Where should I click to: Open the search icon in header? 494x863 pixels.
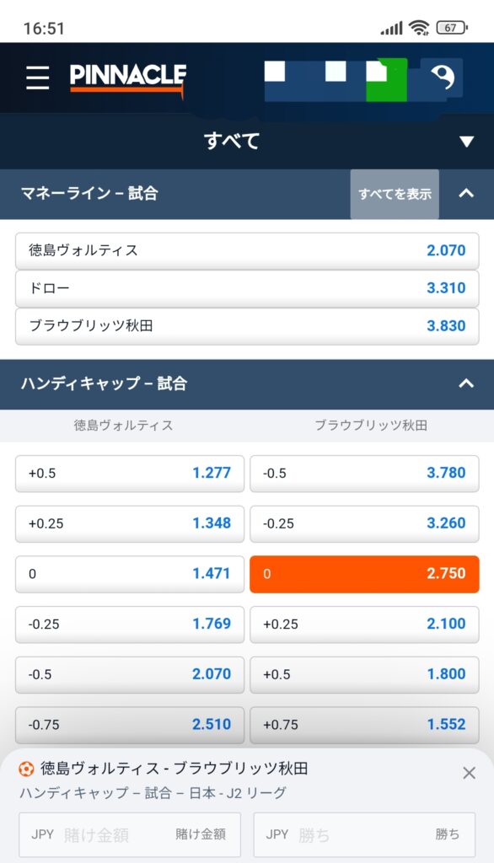pyautogui.click(x=443, y=77)
